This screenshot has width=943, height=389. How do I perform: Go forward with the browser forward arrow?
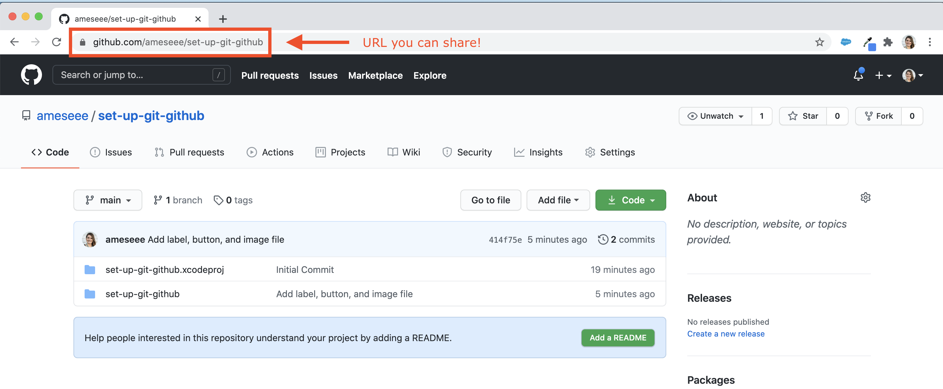pos(35,42)
